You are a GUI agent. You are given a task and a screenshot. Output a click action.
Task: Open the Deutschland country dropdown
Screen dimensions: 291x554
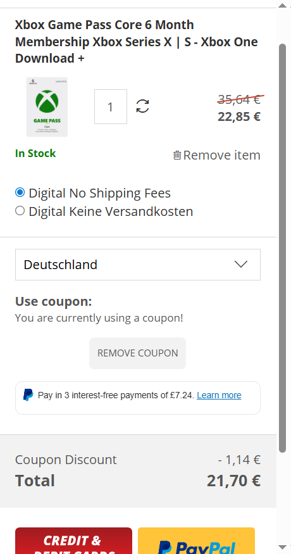(x=138, y=265)
